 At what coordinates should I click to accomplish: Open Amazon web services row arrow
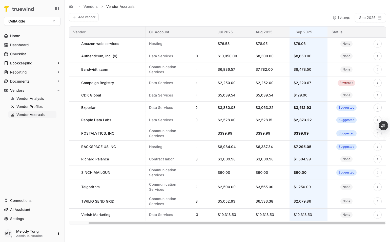point(378,44)
